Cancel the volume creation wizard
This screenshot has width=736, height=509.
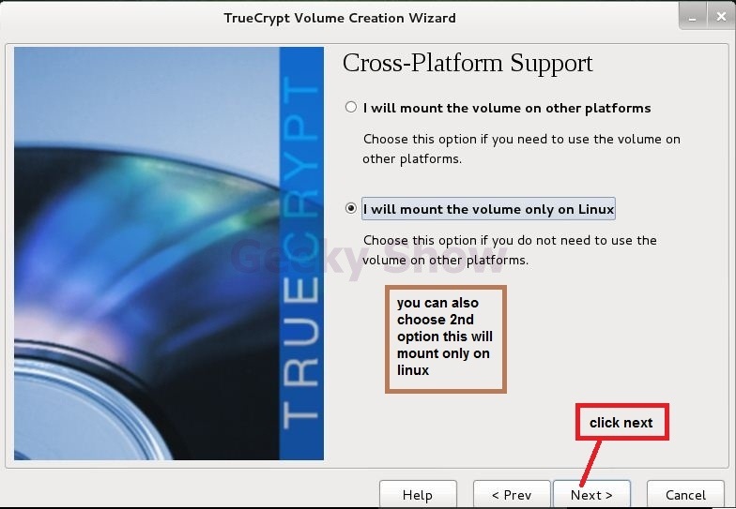(685, 495)
